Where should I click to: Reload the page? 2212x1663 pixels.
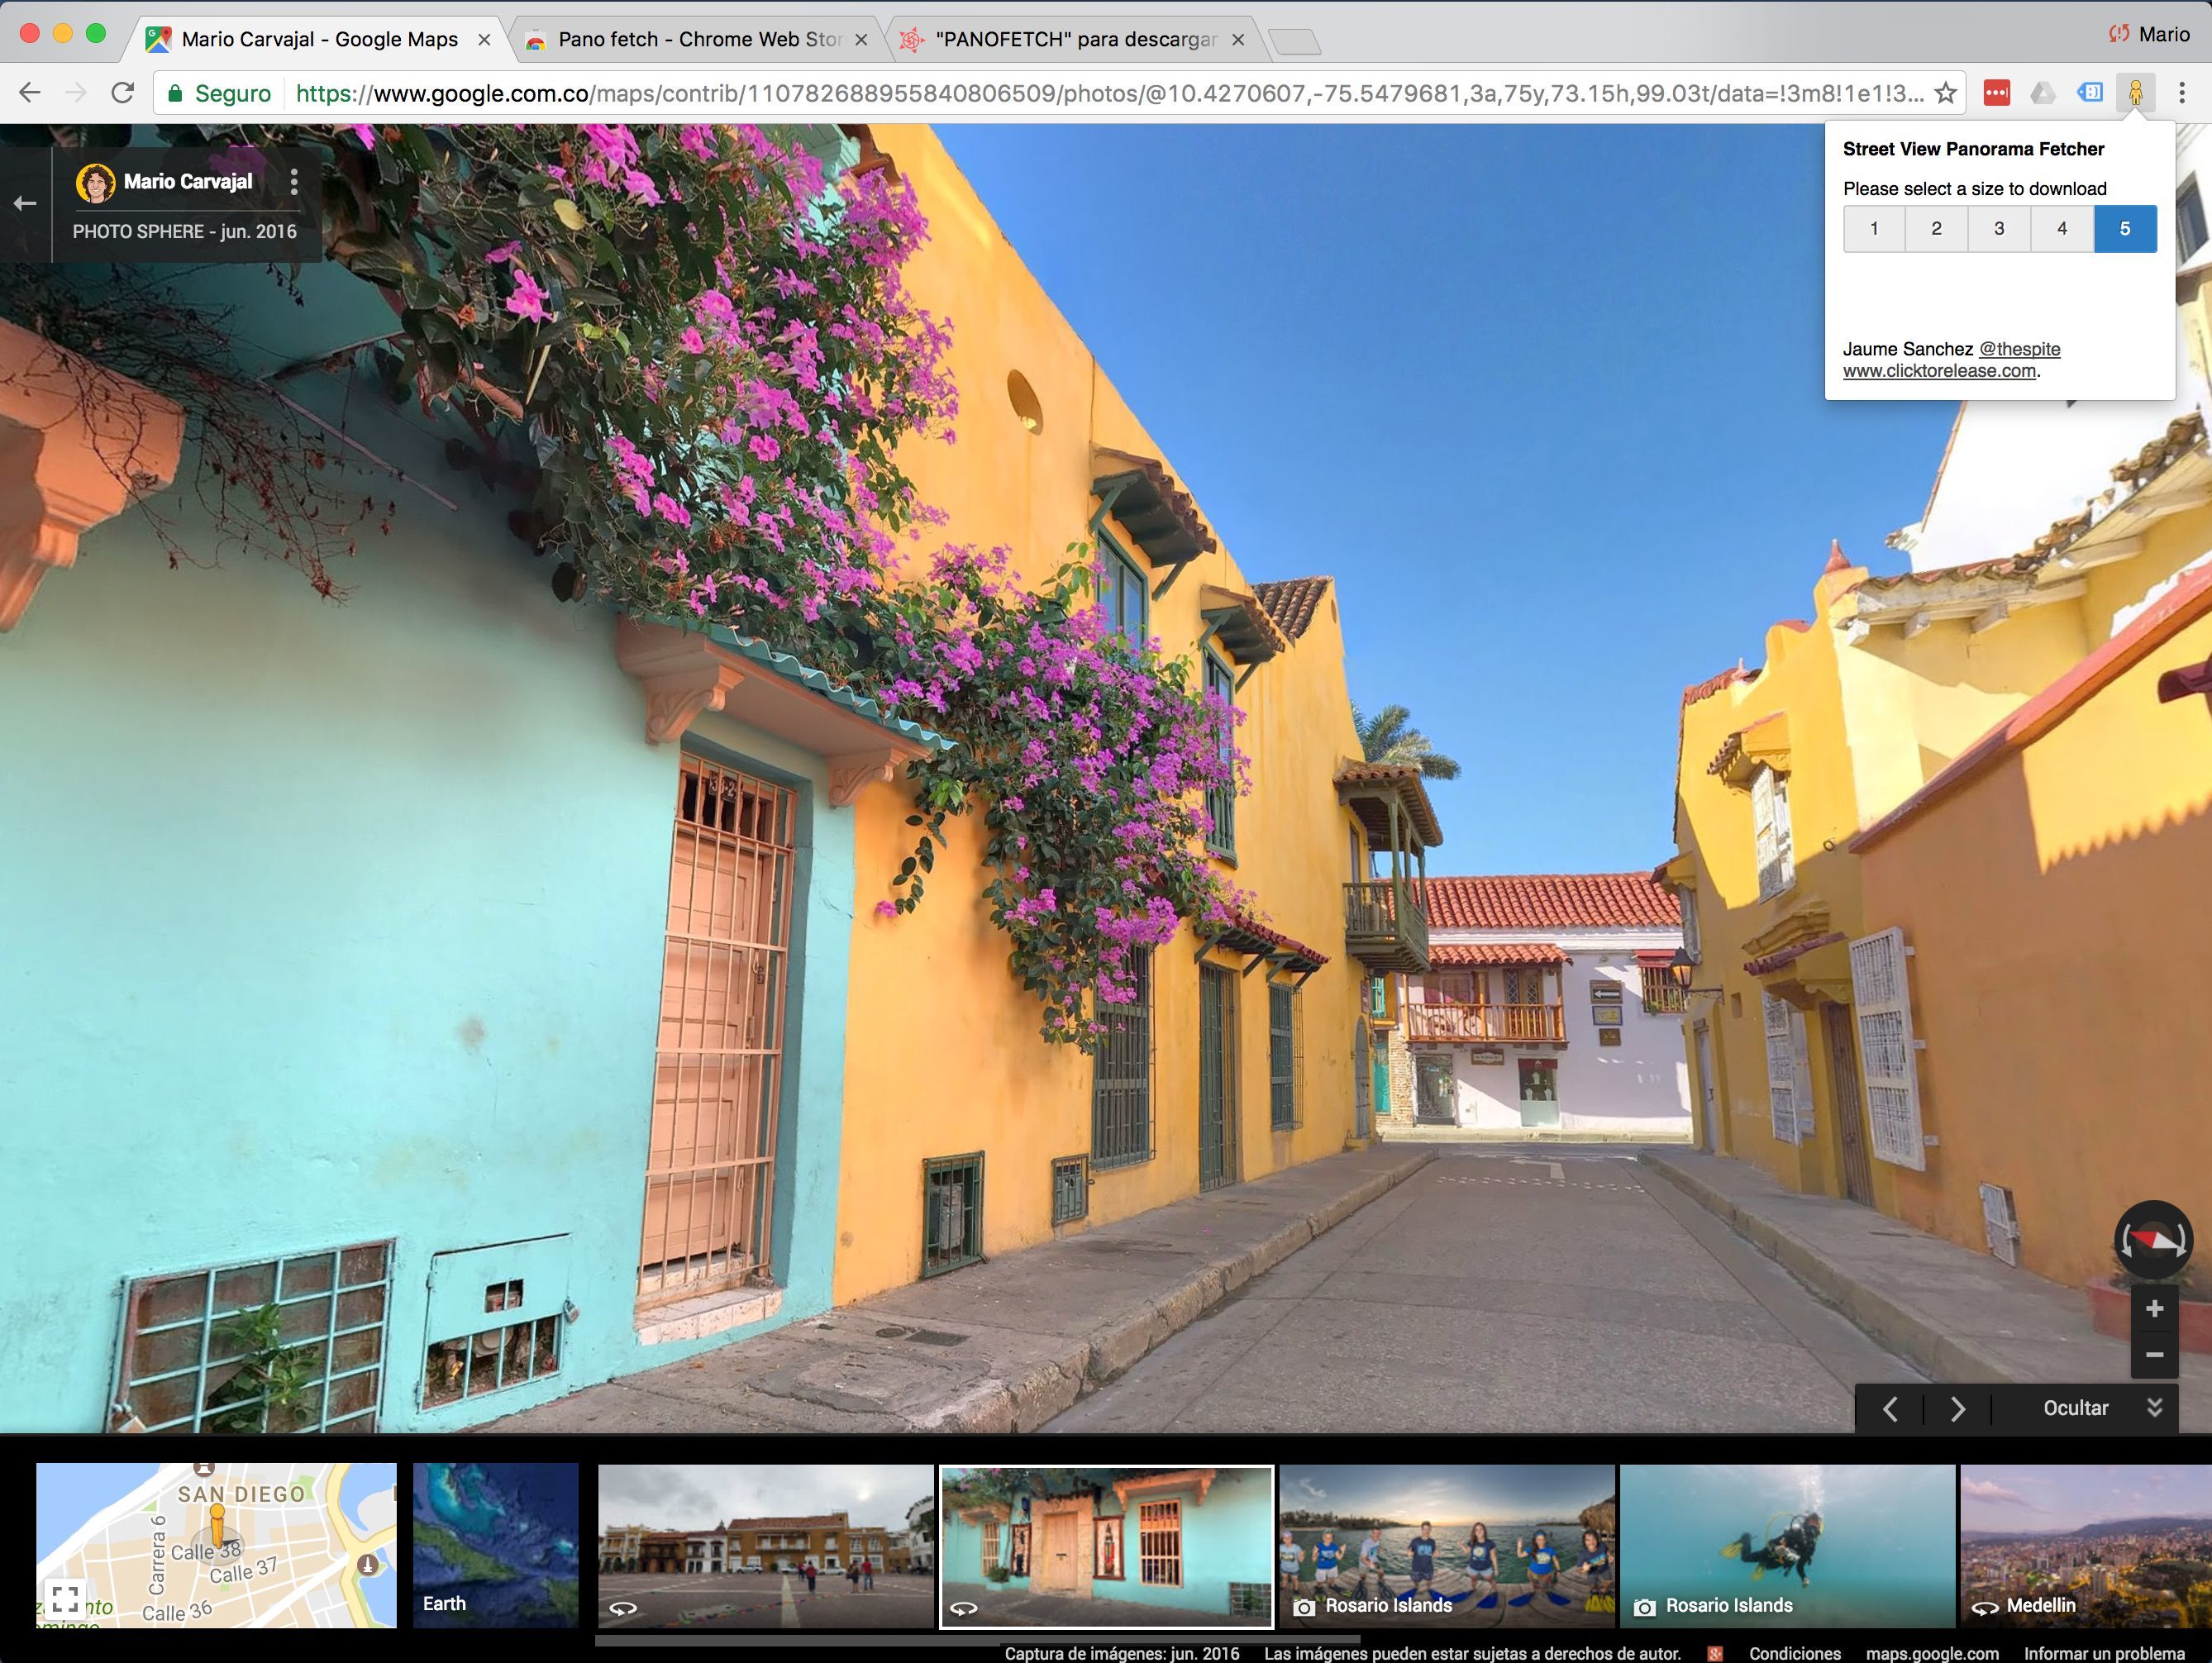coord(122,93)
